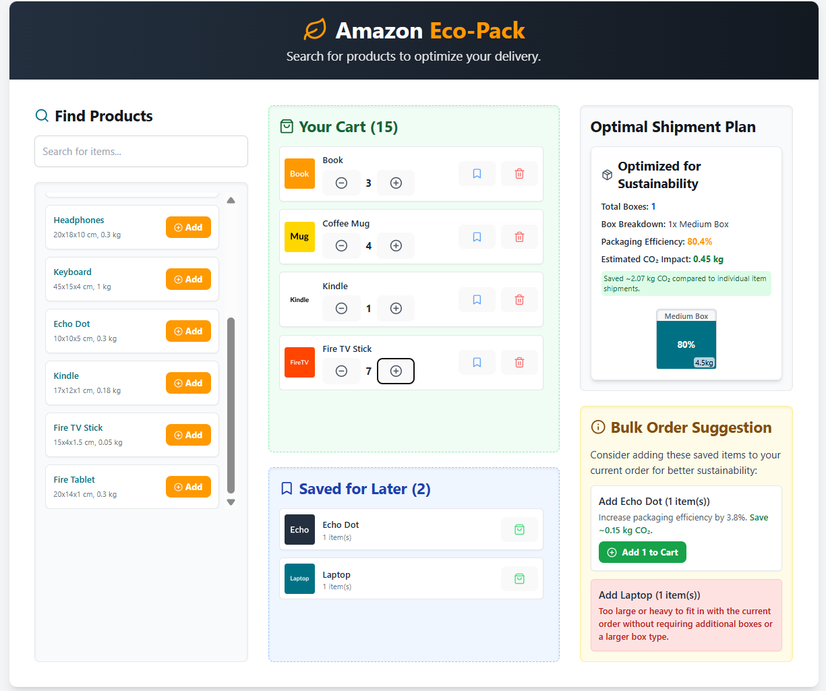Click the Headphones product name
Screen dimensions: 826x691
click(x=79, y=220)
